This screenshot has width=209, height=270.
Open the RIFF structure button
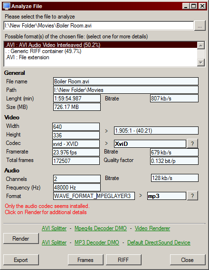click(x=123, y=260)
